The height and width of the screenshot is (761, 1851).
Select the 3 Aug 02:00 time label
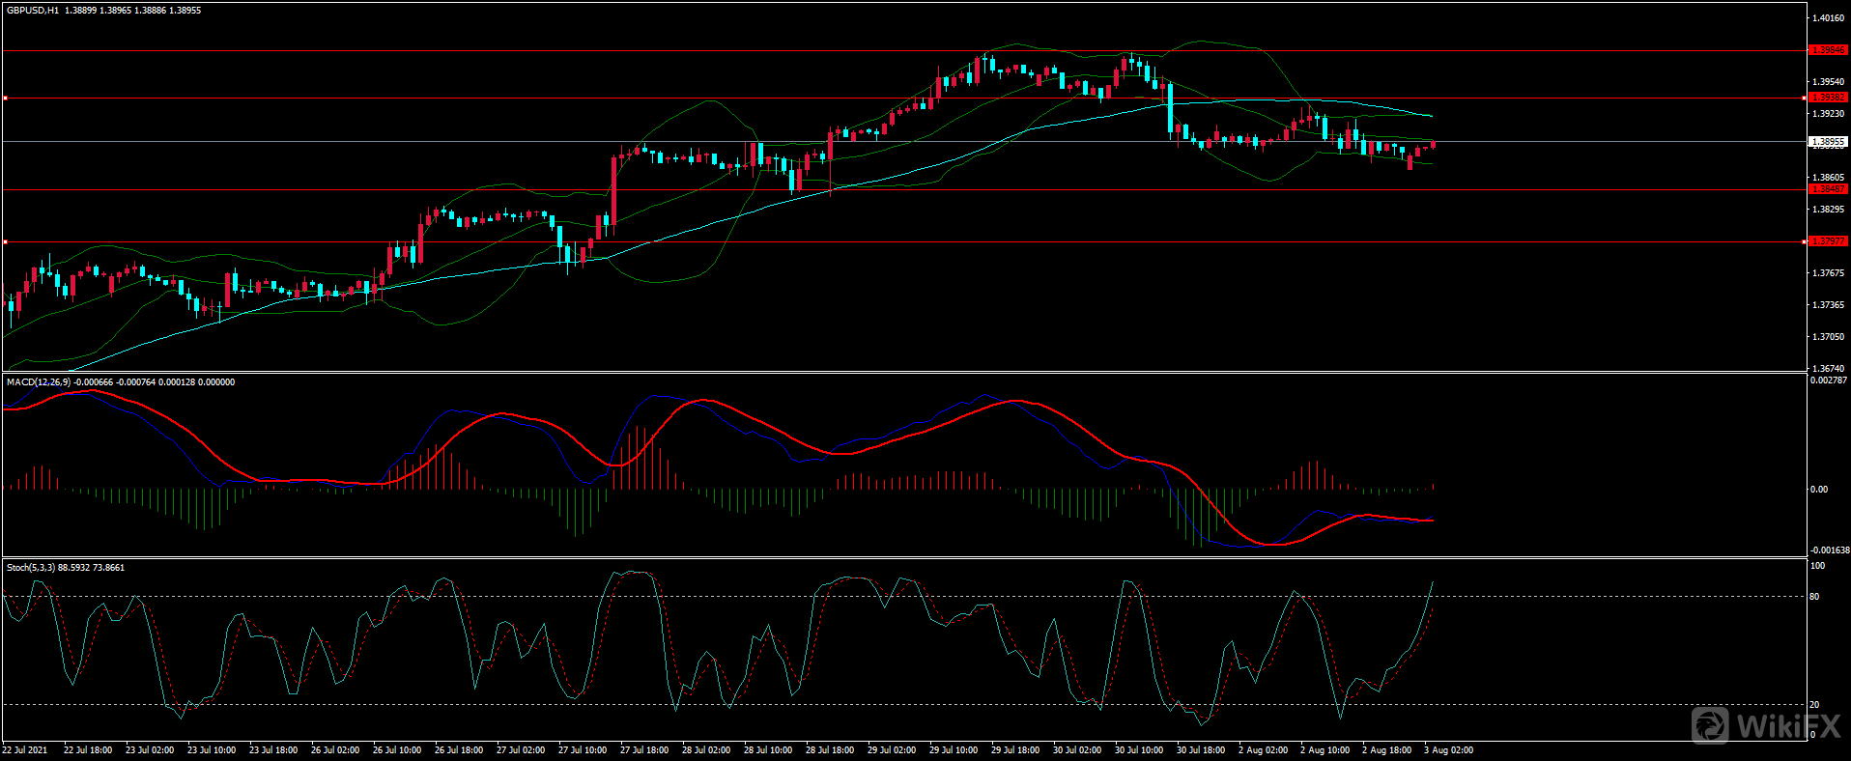pos(1448,750)
